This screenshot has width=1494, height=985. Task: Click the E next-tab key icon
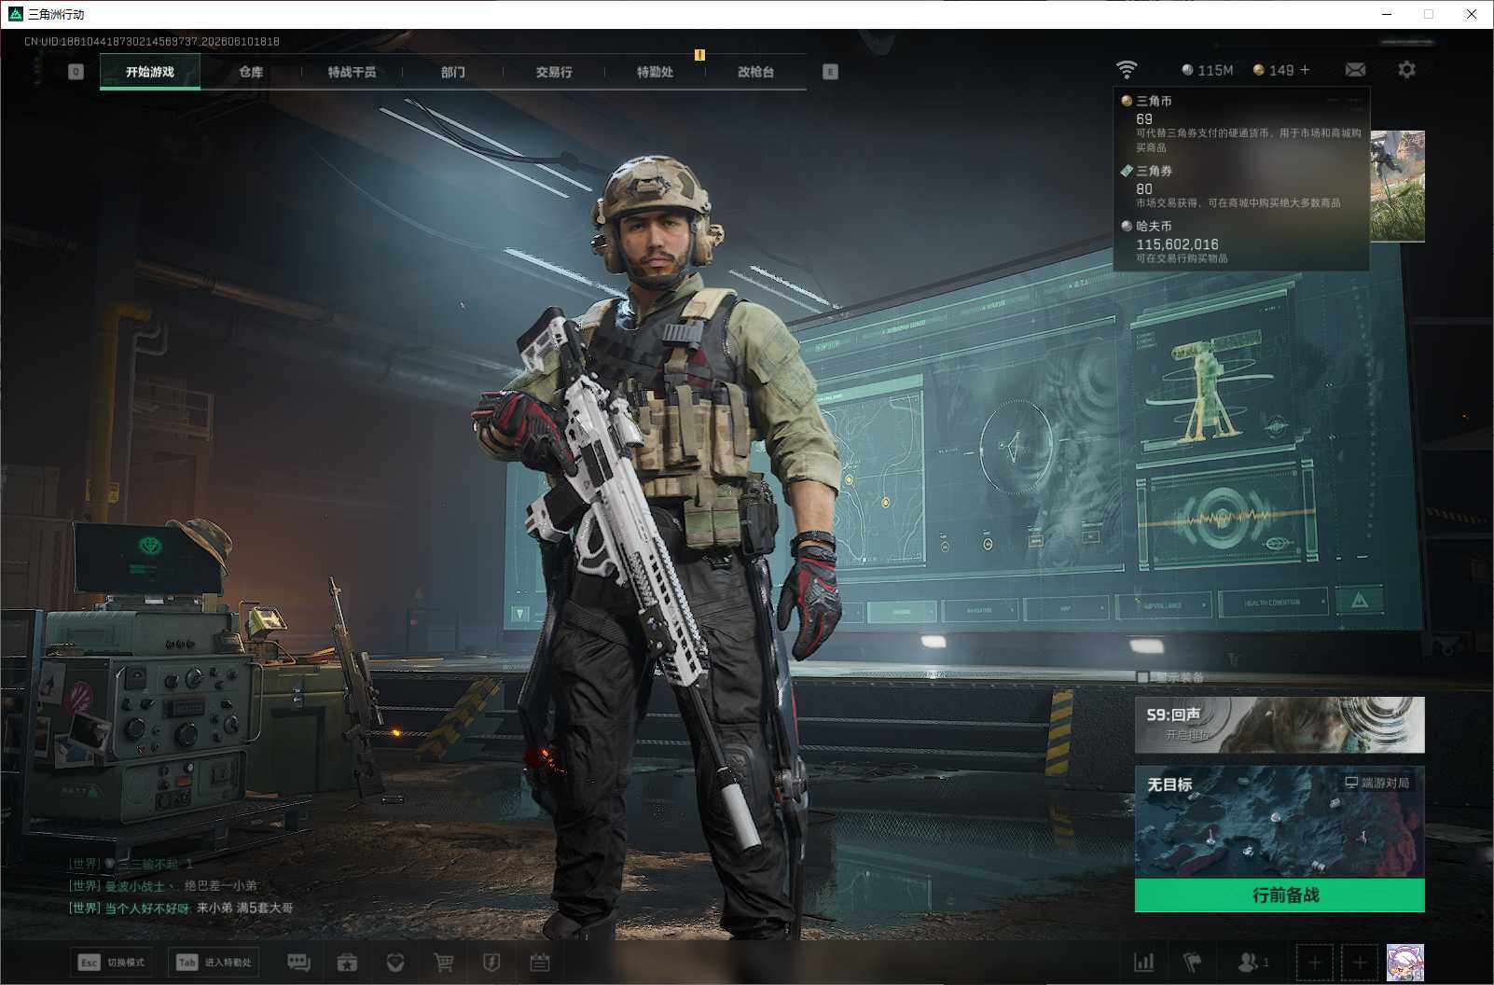[830, 72]
